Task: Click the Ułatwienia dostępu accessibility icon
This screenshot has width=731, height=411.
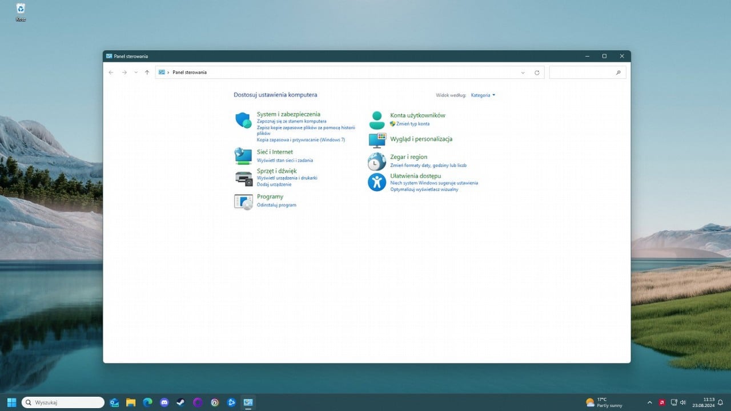Action: coord(376,183)
